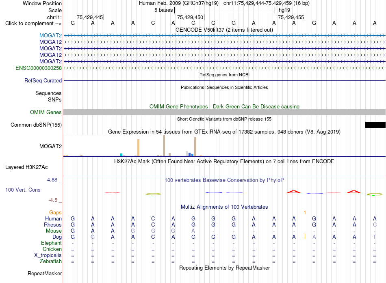Click the cyan bar in the MOGAT2 expression chart
This screenshot has height=283, width=386.
[121, 155]
